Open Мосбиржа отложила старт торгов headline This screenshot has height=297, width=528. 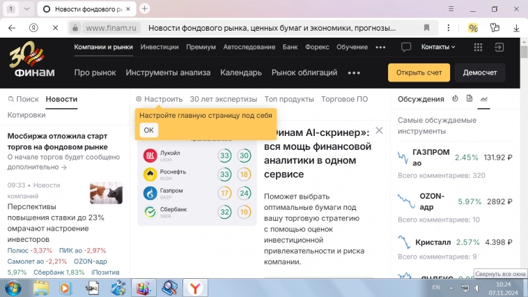pyautogui.click(x=58, y=142)
